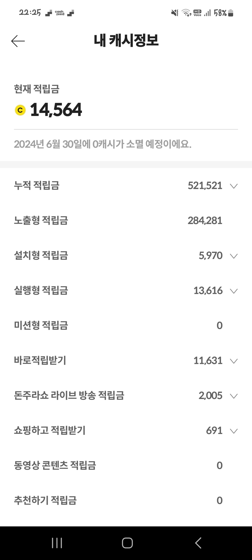Tap the battery indicator in the status bar

click(231, 13)
